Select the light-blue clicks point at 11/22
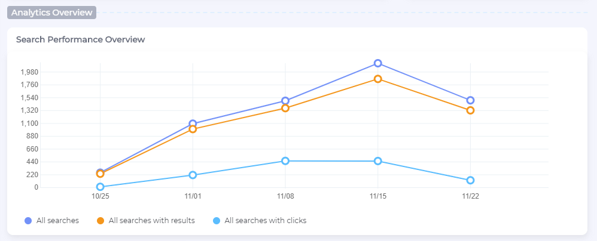Image resolution: width=597 pixels, height=241 pixels. (471, 180)
